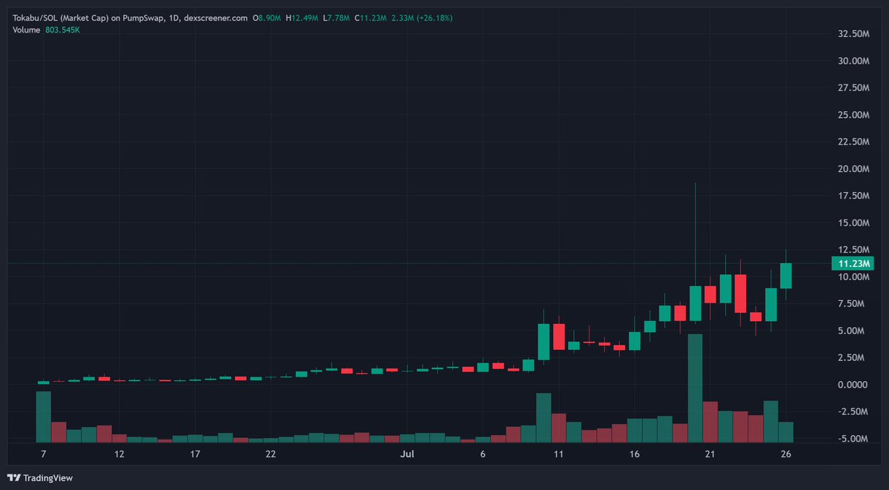The height and width of the screenshot is (490, 889).
Task: Click the date label 6 on time axis
Action: tap(483, 454)
